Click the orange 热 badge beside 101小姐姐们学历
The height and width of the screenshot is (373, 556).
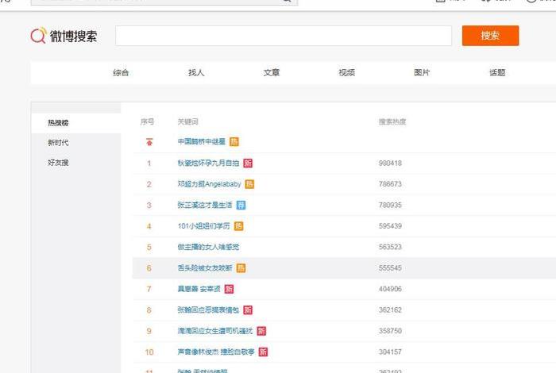click(238, 226)
